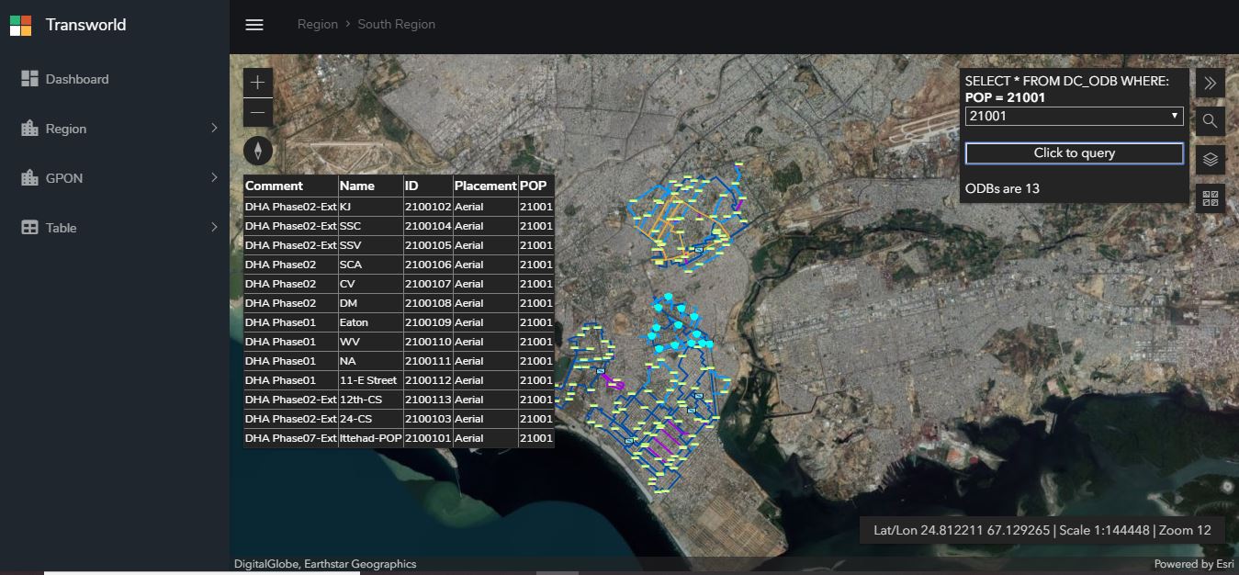This screenshot has width=1239, height=575.
Task: Click the Region breadcrumb link
Action: coord(318,25)
